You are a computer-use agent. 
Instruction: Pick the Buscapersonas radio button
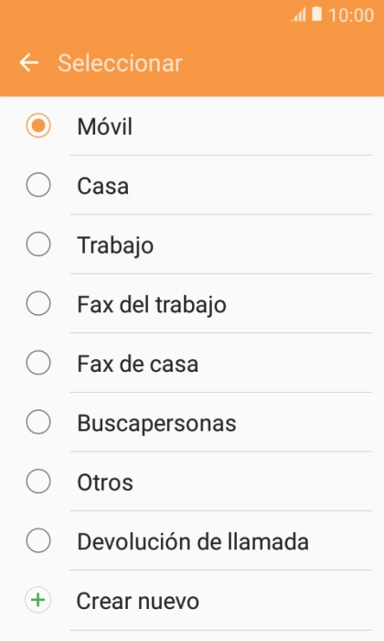point(38,422)
